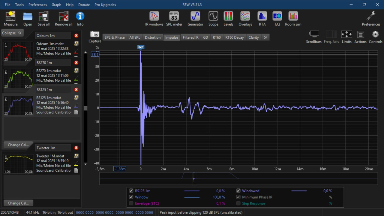
Task: Change trace colour for Tweeter 1m
Action: click(76, 164)
